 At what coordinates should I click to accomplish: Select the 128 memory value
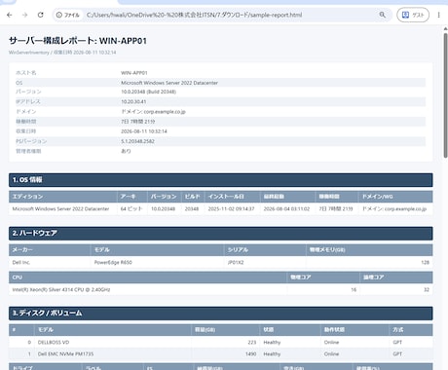click(x=426, y=262)
